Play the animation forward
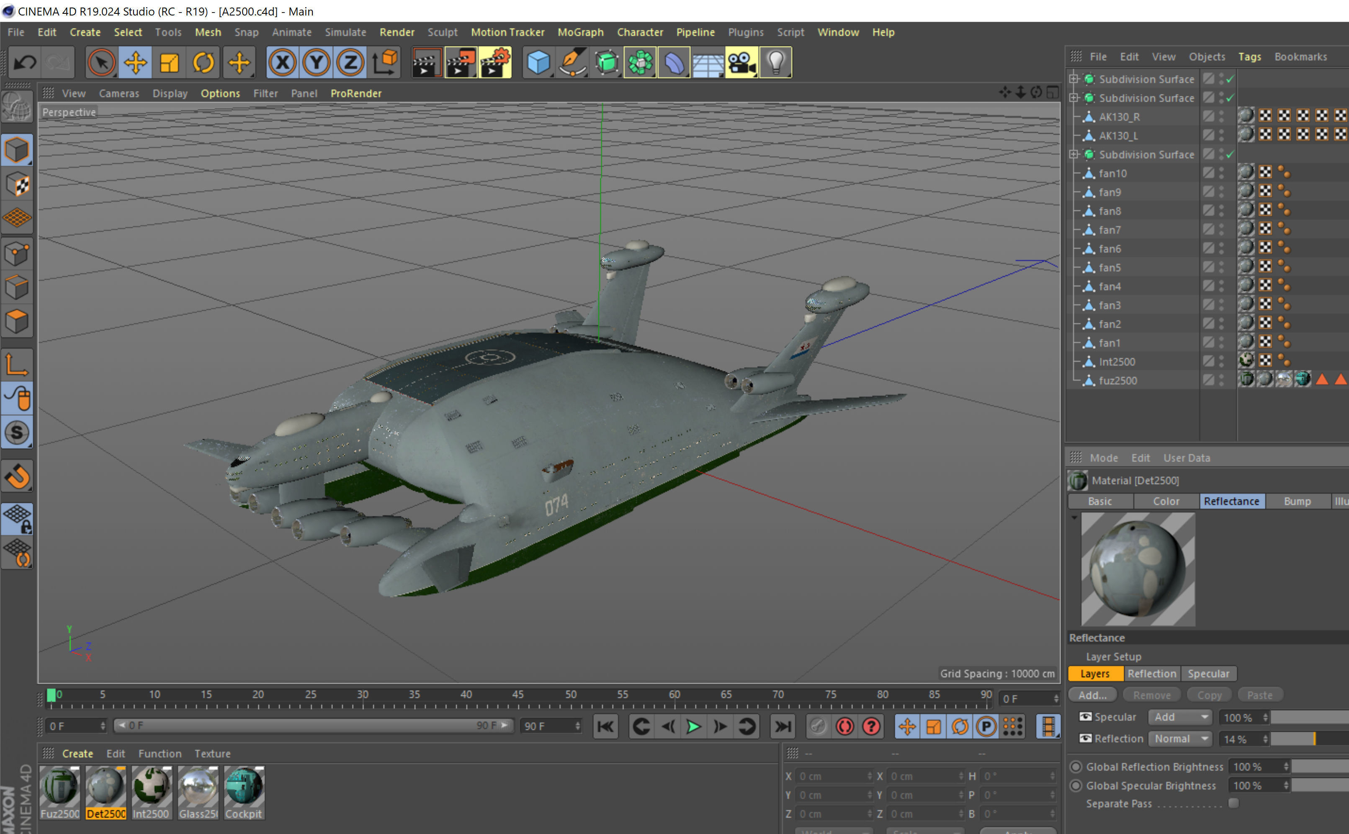 click(693, 726)
